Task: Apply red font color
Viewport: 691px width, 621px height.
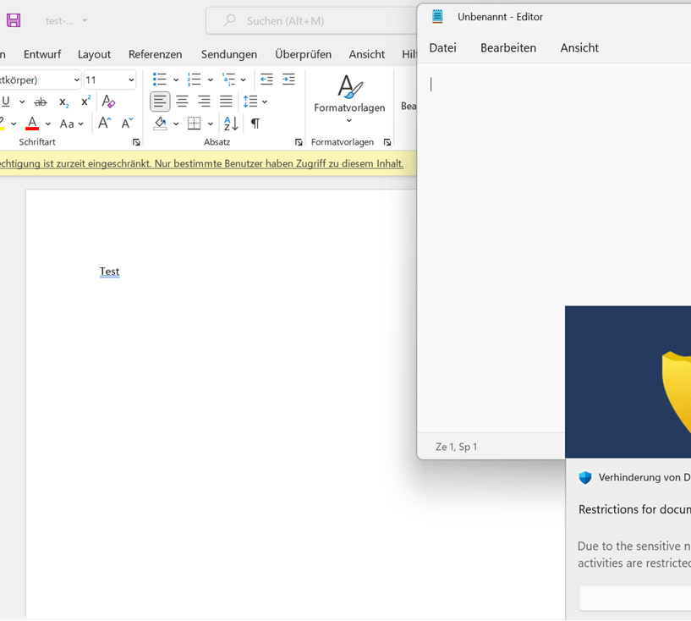Action: click(x=32, y=124)
